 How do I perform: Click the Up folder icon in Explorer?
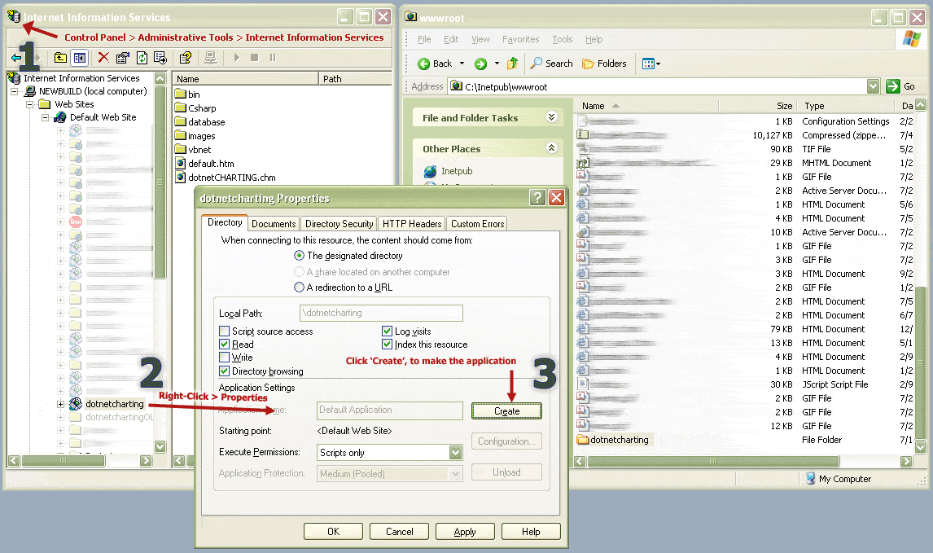512,64
